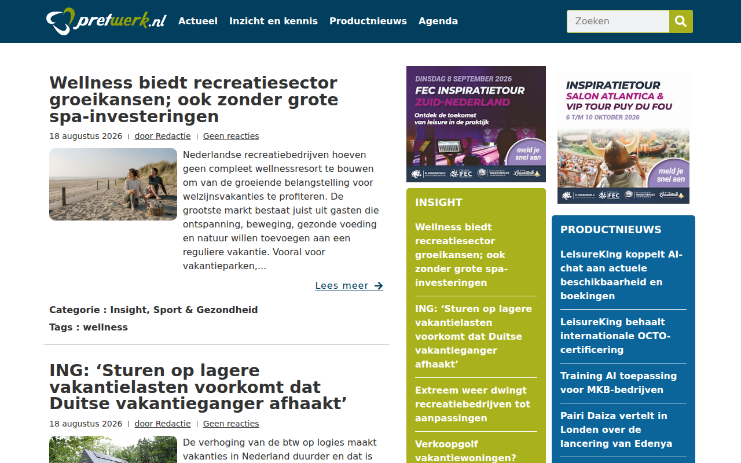
Task: Open Verkoopgolf vakantiewoningen link
Action: point(465,451)
